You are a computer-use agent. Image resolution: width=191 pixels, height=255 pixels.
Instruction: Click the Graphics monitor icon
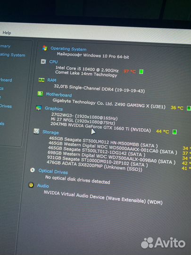point(39,108)
